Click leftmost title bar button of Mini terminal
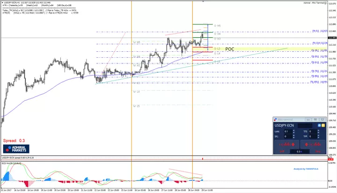337x193 pixels. (309, 119)
